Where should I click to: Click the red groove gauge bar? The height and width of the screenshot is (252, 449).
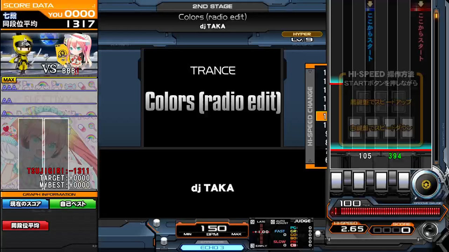[x=386, y=211]
